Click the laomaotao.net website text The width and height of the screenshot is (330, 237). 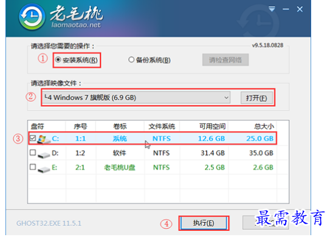[x=76, y=25]
